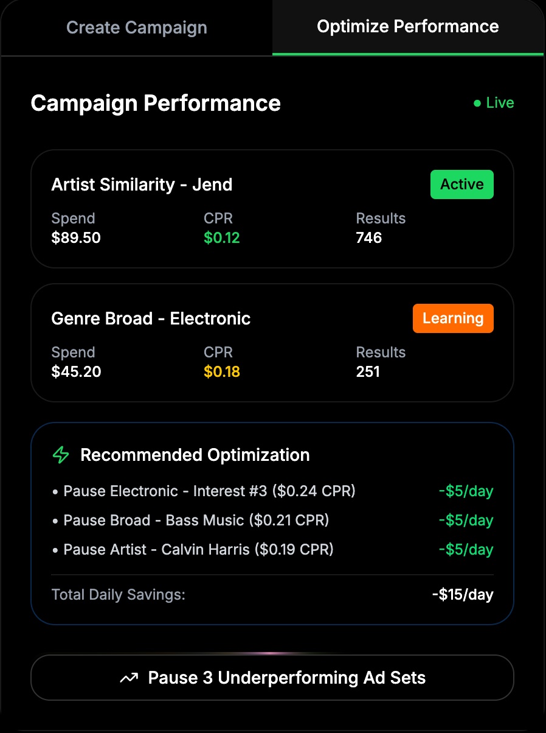546x733 pixels.
Task: Click the Total Daily Savings -$15/day value
Action: (x=463, y=595)
